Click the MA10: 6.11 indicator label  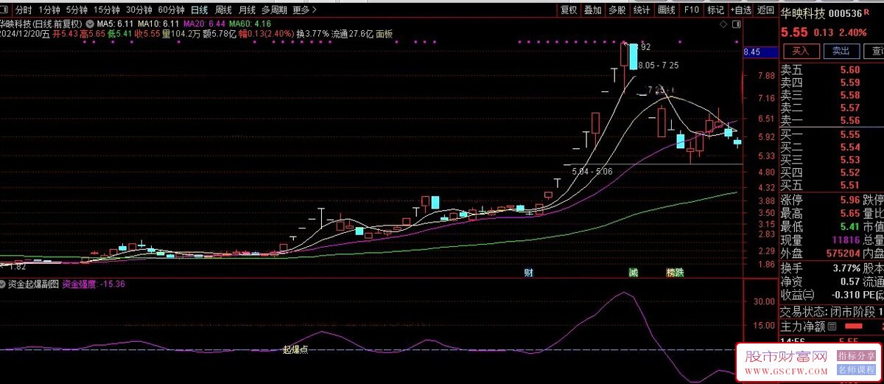(x=160, y=24)
